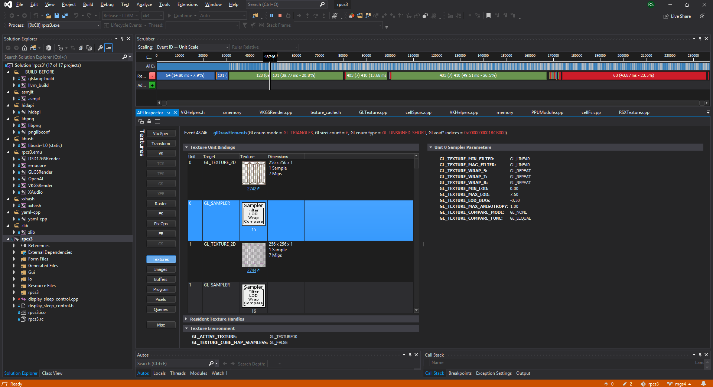Screen dimensions: 713x387
Task: Click the texture link 2742
Action: 252,189
